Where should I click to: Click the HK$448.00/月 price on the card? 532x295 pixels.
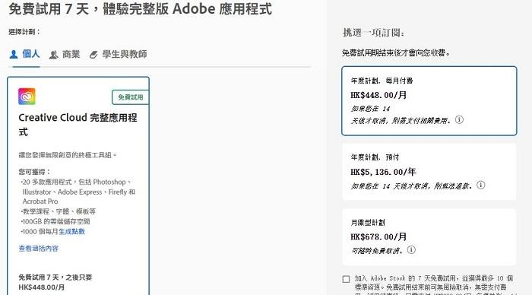pos(41,287)
